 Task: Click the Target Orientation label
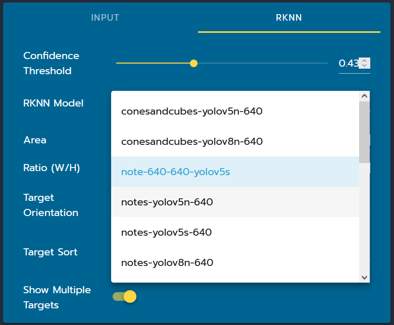click(51, 205)
